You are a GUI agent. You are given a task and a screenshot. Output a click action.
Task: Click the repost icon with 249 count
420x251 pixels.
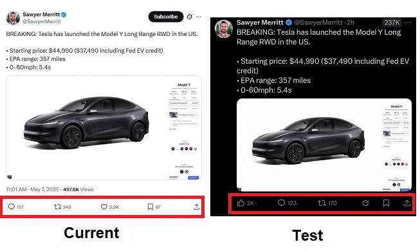[x=57, y=207]
